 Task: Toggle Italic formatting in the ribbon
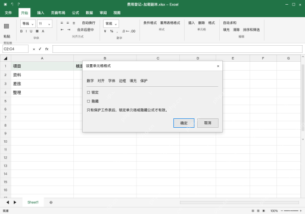[26, 31]
